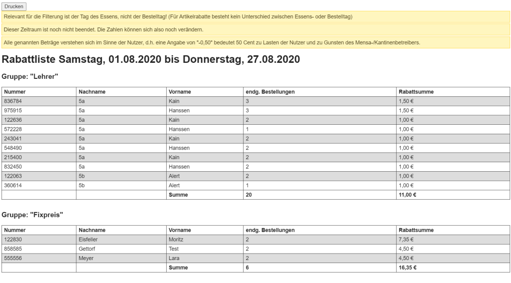Click the number 122063 cell
The image size is (511, 283).
coord(13,176)
